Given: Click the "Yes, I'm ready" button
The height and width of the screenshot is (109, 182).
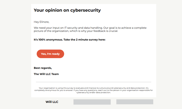Looking at the screenshot, I should (x=50, y=54).
